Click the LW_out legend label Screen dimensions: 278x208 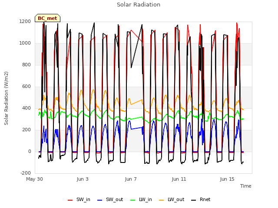pos(176,199)
